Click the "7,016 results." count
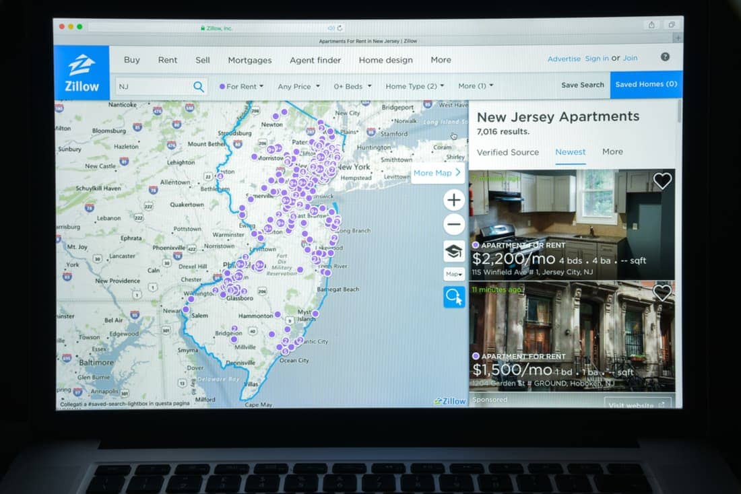The width and height of the screenshot is (741, 494). coord(503,132)
